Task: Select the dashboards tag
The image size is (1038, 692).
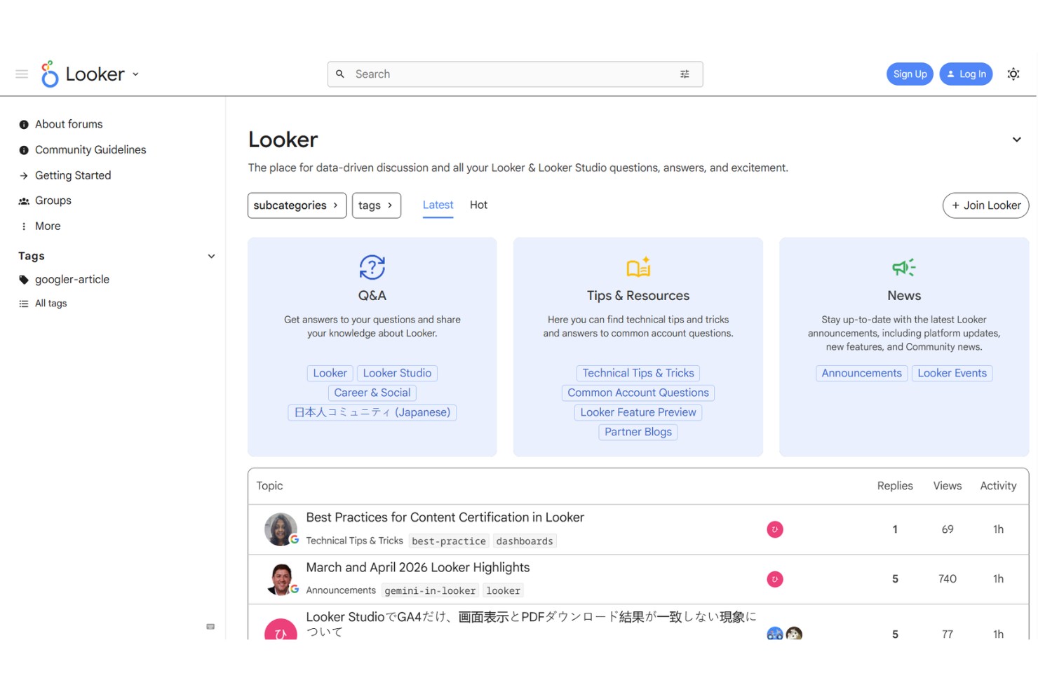Action: click(x=525, y=541)
